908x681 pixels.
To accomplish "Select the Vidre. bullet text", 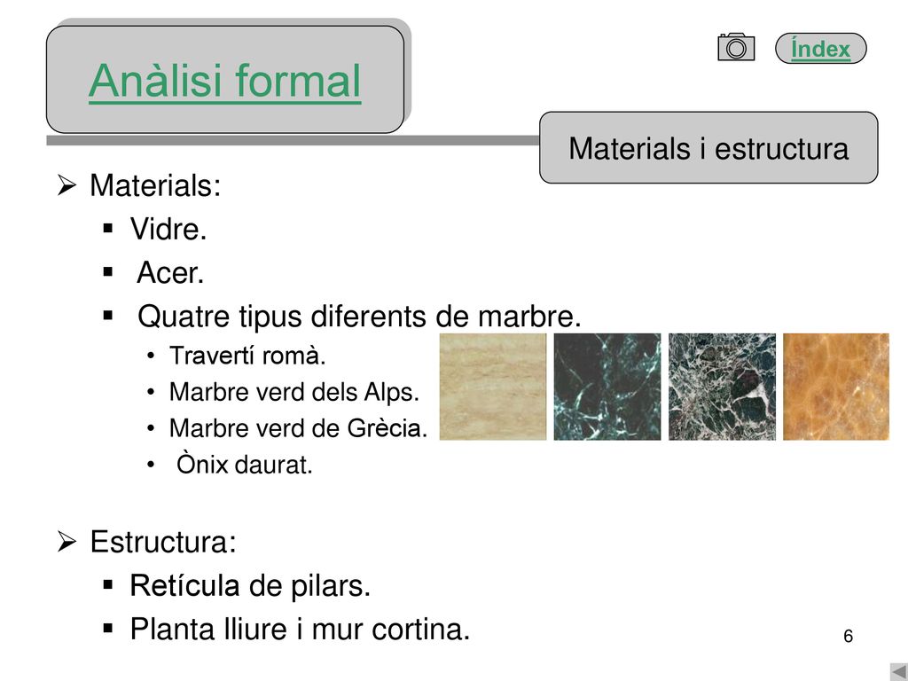I will pyautogui.click(x=168, y=229).
